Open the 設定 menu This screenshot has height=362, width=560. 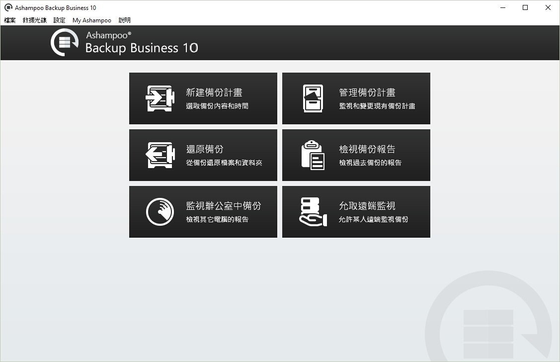(x=59, y=20)
